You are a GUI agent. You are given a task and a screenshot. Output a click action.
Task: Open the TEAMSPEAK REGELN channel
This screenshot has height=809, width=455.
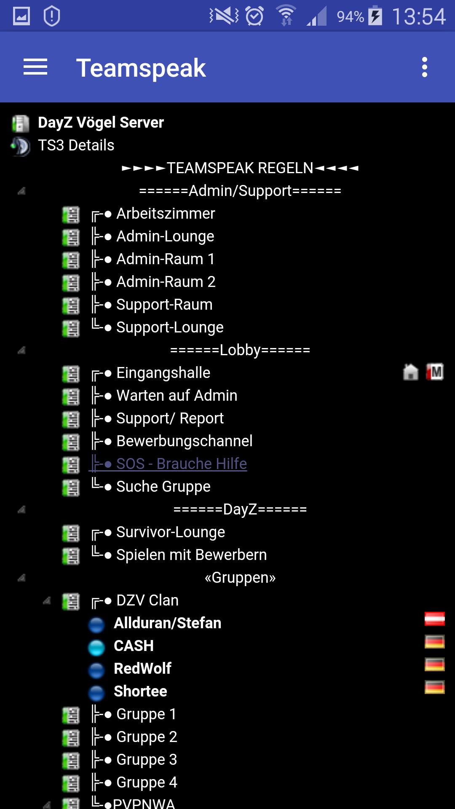tap(240, 168)
